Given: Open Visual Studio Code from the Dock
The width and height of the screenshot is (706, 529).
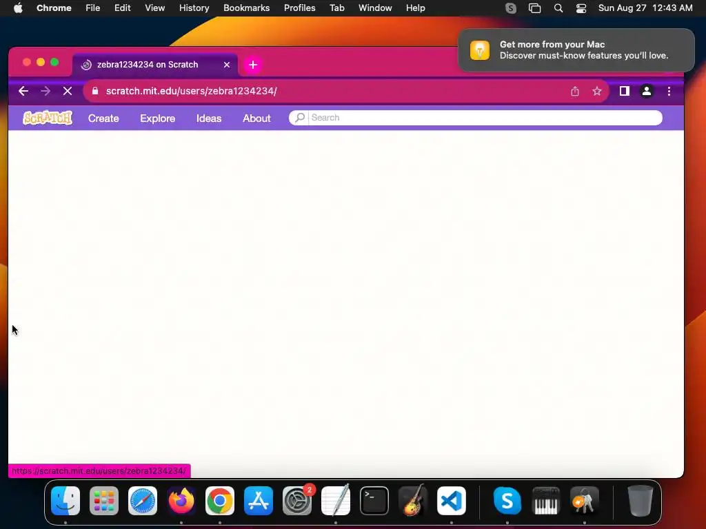Looking at the screenshot, I should pyautogui.click(x=452, y=501).
